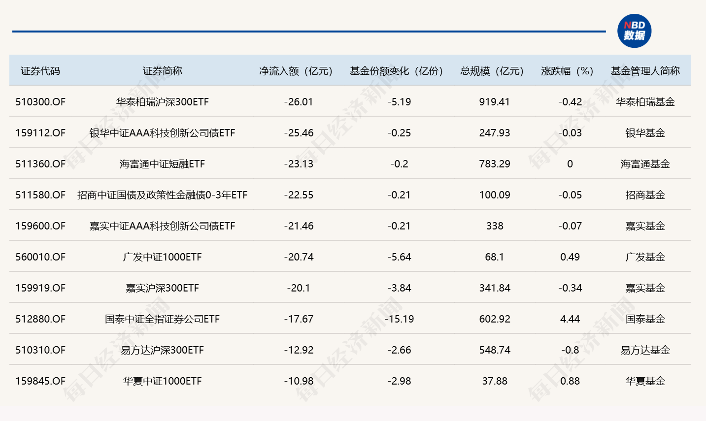
Task: Select net inflow value -20.1
Action: coord(299,288)
